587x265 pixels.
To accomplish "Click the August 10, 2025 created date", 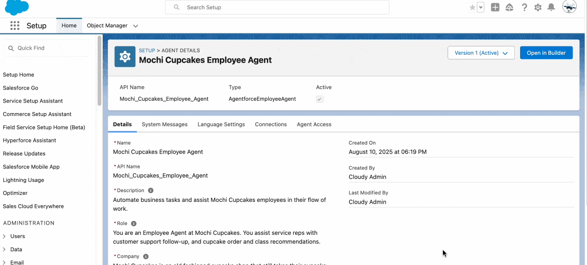I will pos(388,152).
